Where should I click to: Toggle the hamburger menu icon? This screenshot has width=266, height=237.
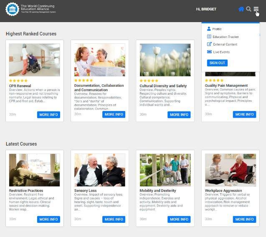click(256, 9)
